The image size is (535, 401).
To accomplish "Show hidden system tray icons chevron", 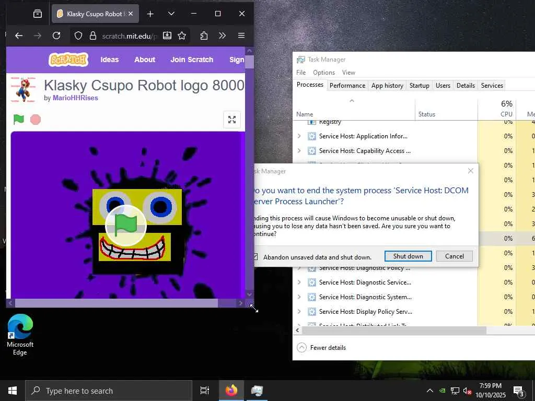I will tap(430, 391).
